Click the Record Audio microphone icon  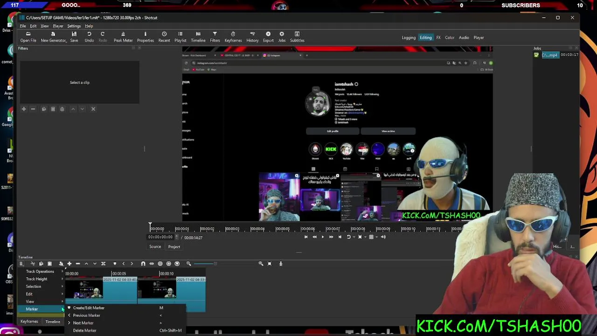[x=281, y=264]
